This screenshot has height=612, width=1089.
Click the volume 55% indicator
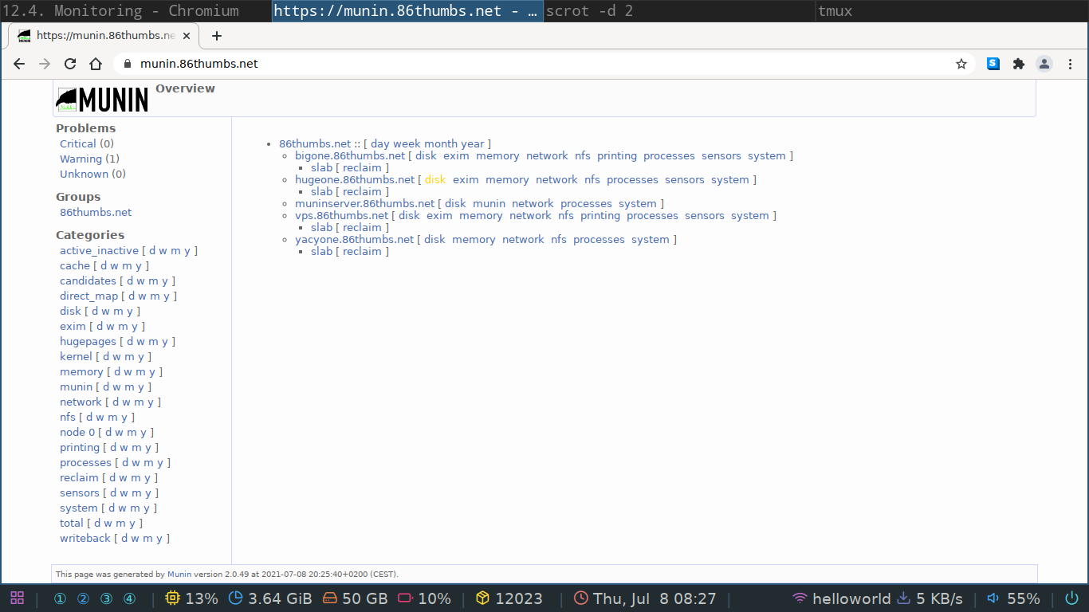(x=1013, y=598)
